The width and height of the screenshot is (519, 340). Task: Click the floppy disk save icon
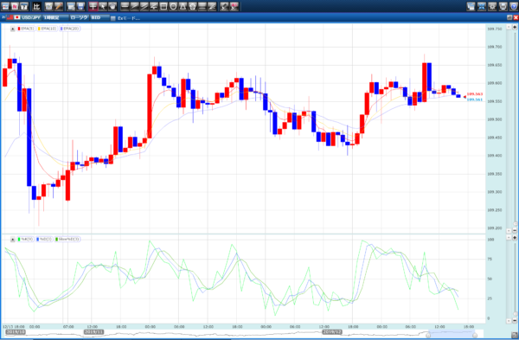[80, 6]
